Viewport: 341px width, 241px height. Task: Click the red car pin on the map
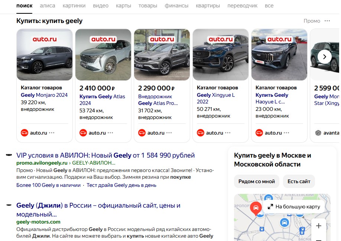pos(256,208)
